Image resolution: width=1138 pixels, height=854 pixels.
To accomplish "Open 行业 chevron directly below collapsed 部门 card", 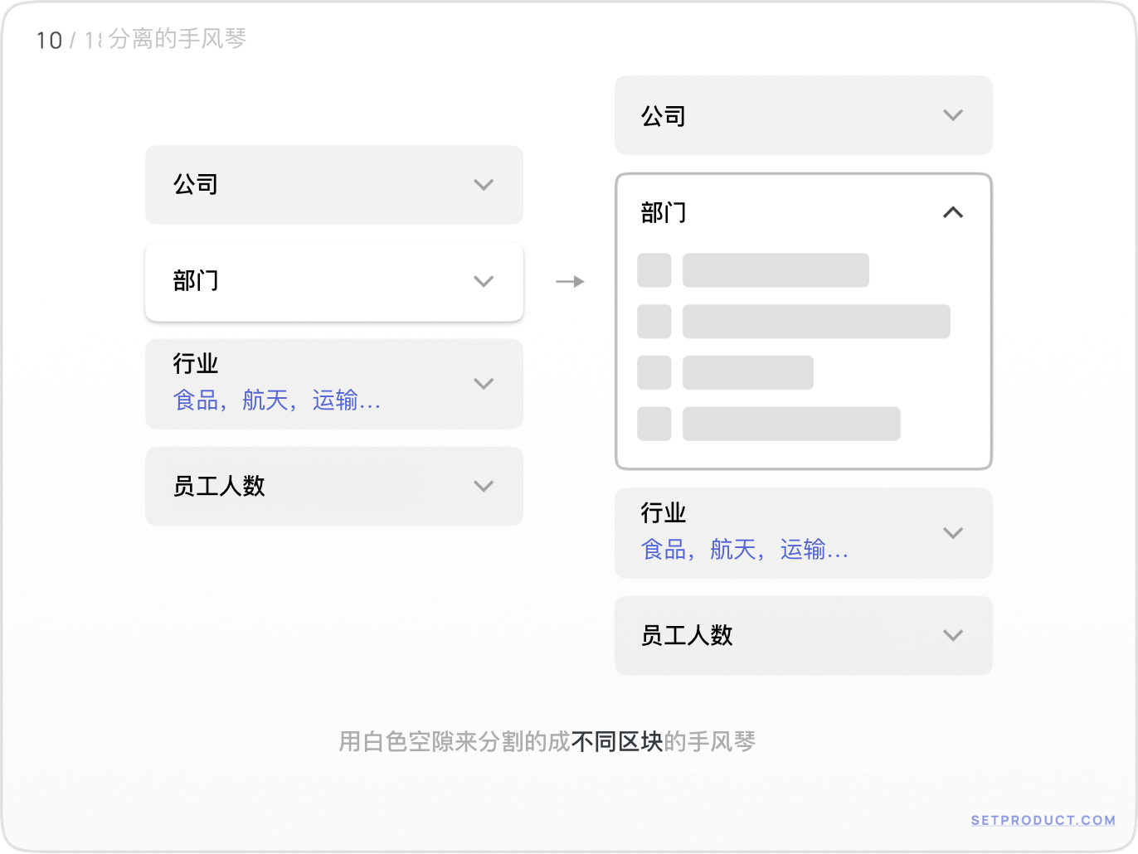I will (484, 384).
